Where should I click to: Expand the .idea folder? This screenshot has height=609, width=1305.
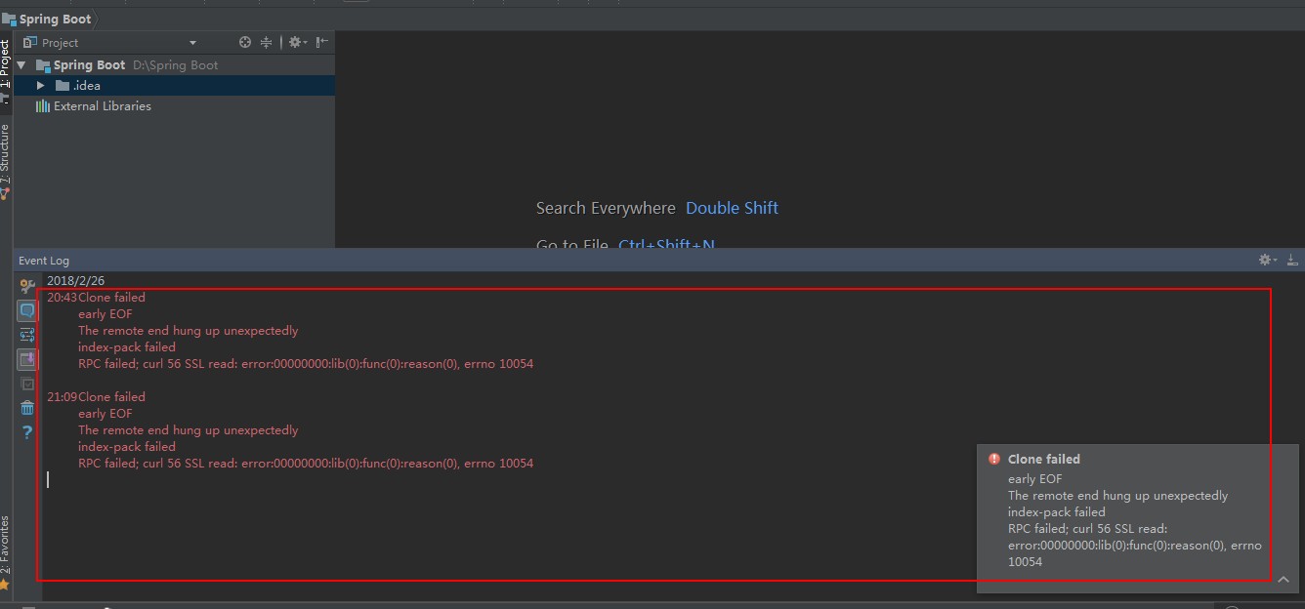coord(41,85)
